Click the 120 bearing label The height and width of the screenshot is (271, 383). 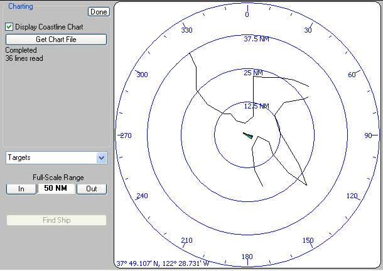pyautogui.click(x=352, y=196)
